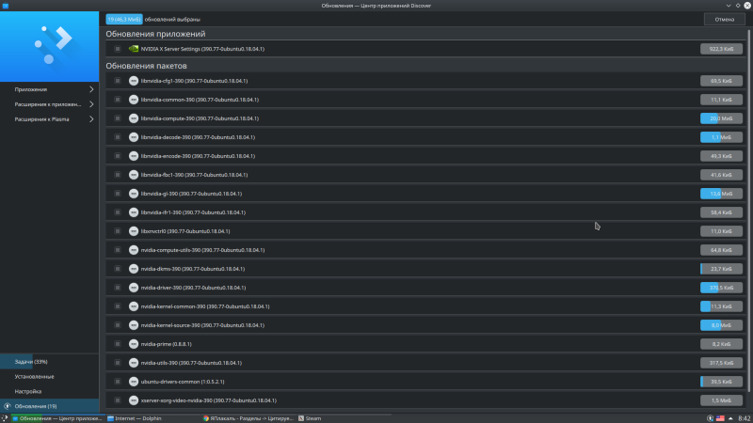Image resolution: width=753 pixels, height=423 pixels.
Task: Click package icon for libnvidia-gl-390
Action: 134,194
